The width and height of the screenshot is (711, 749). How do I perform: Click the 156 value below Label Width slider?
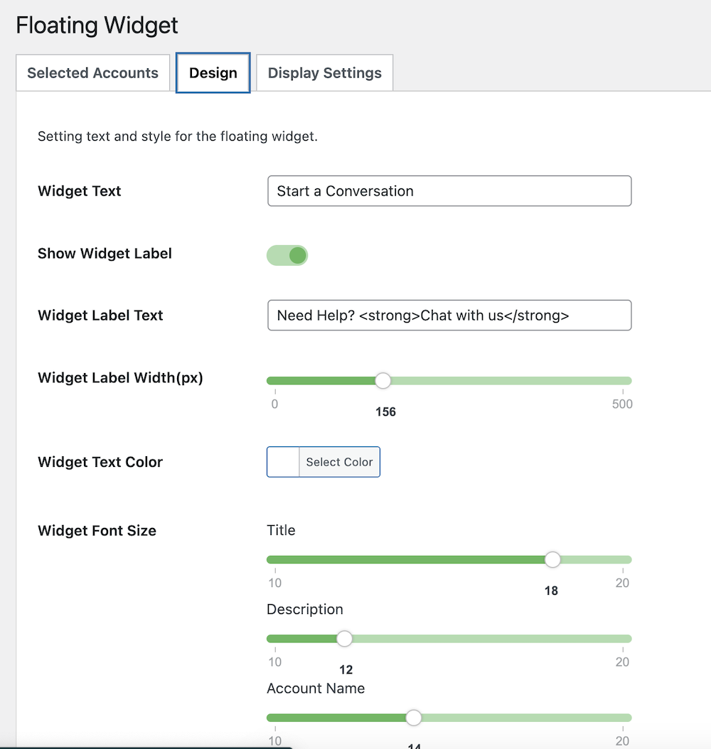pos(385,412)
